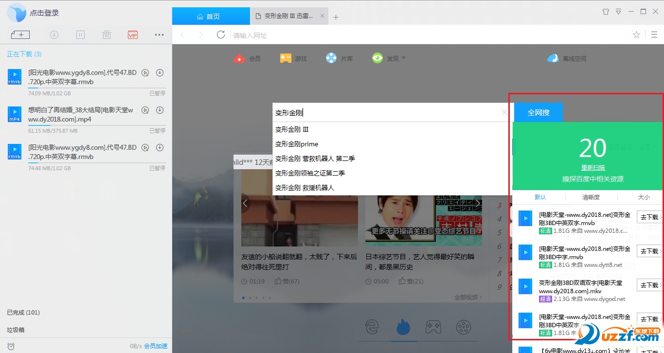The height and width of the screenshot is (353, 664).
Task: Switch to the 变形金刚 III 迅雷 tab
Action: click(289, 16)
